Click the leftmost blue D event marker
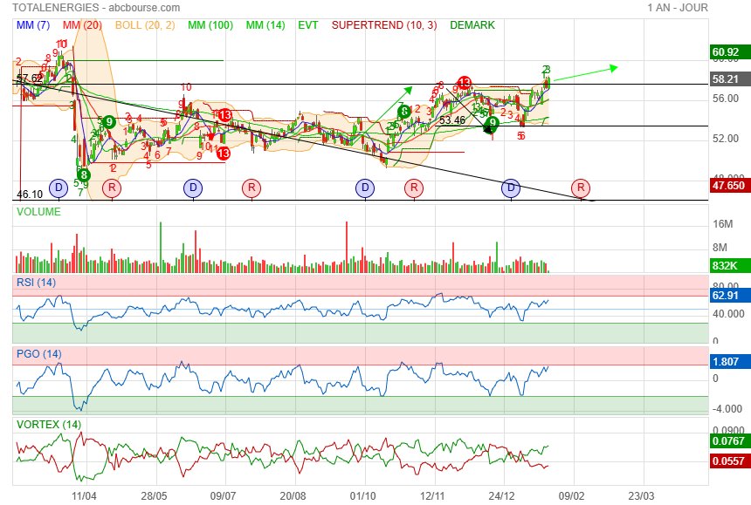 [x=59, y=188]
